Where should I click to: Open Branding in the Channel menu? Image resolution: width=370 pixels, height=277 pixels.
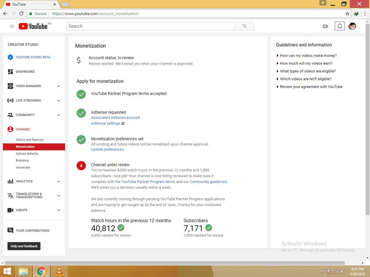pos(22,160)
